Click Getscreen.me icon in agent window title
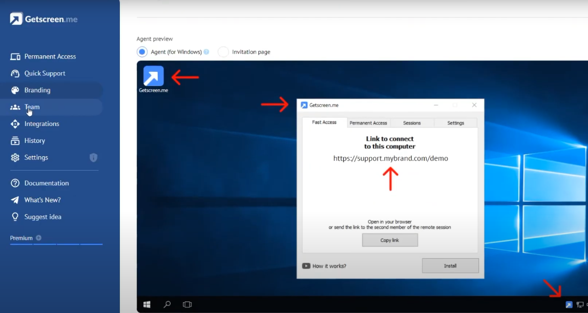This screenshot has height=313, width=588. 304,106
